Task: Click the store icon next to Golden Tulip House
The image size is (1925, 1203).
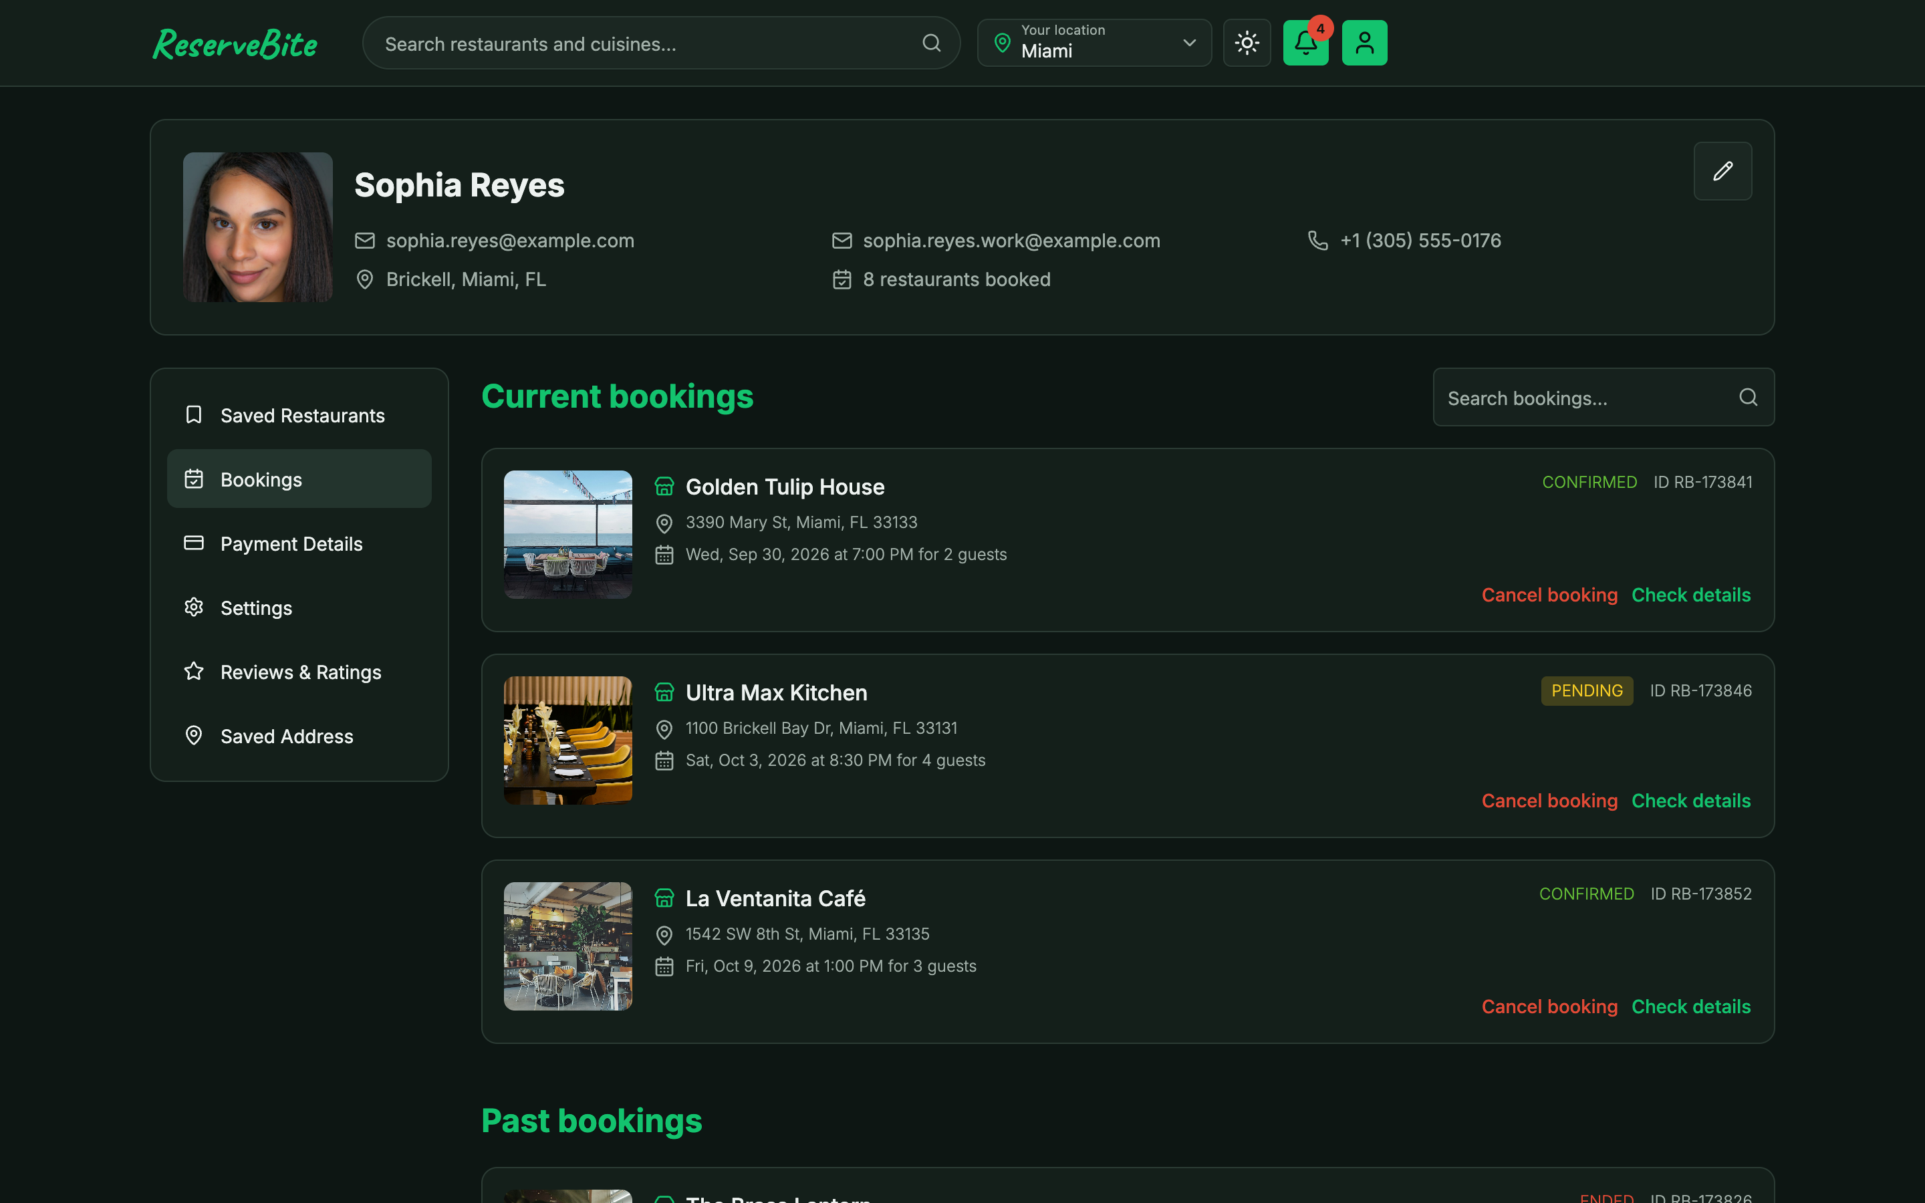Action: tap(664, 486)
